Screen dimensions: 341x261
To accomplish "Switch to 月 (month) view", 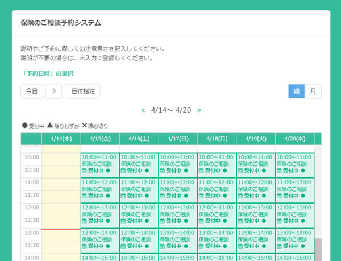I will coord(313,91).
